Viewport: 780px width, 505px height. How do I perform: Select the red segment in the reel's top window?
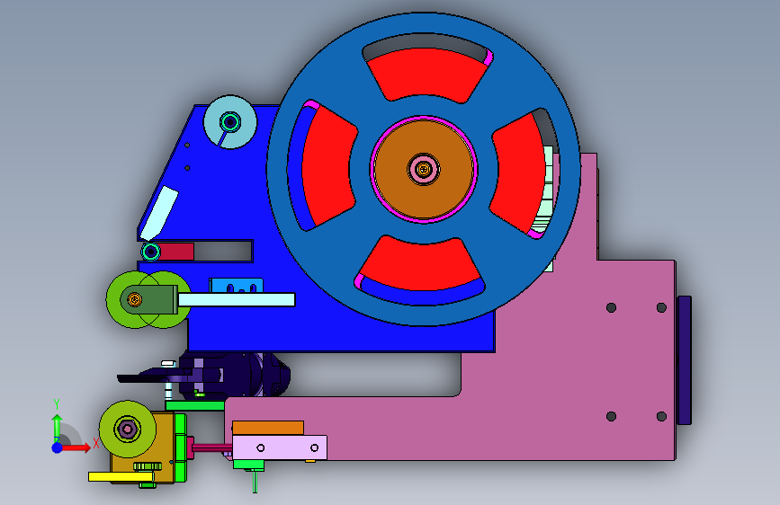[426, 74]
